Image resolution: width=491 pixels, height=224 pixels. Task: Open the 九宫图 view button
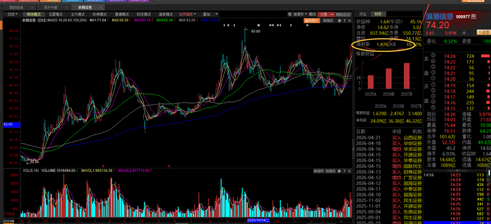483,32
